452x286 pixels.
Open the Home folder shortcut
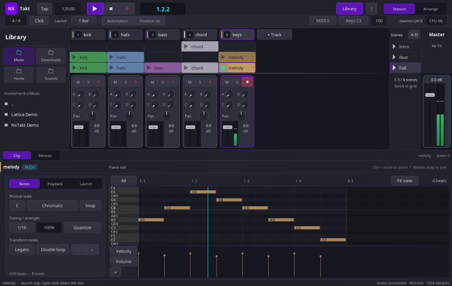(x=19, y=74)
